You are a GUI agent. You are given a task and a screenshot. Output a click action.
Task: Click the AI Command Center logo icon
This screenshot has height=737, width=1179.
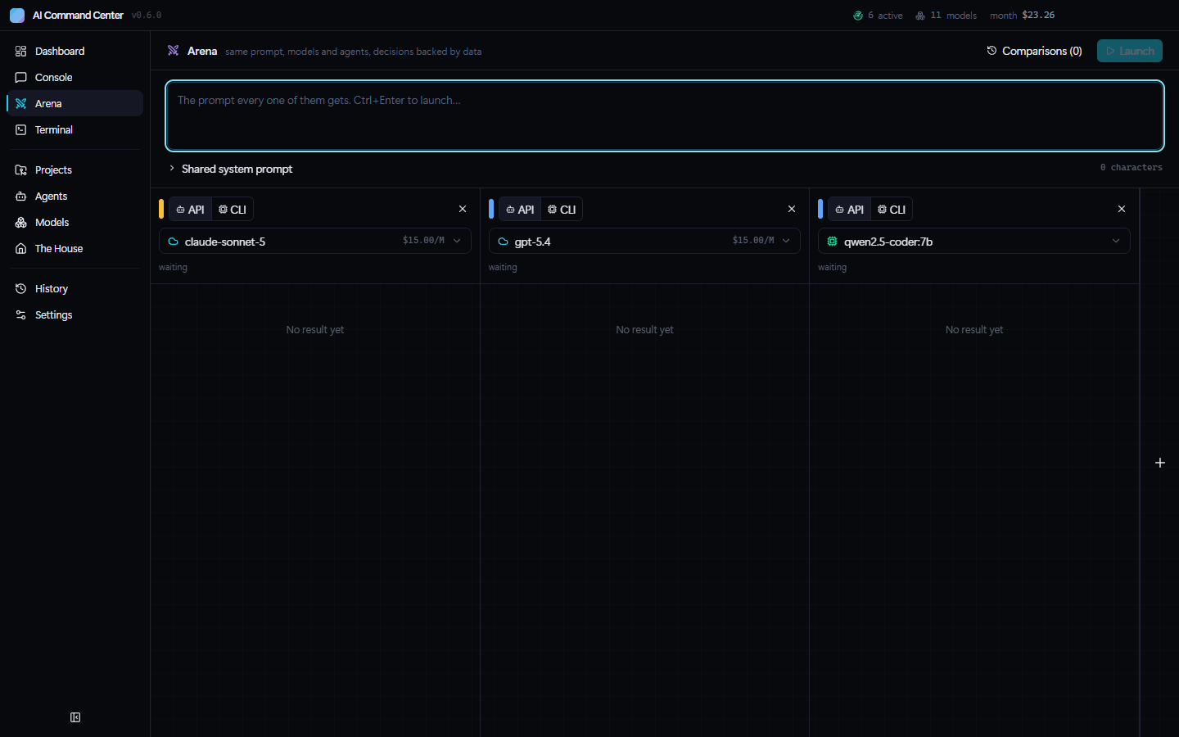[17, 16]
